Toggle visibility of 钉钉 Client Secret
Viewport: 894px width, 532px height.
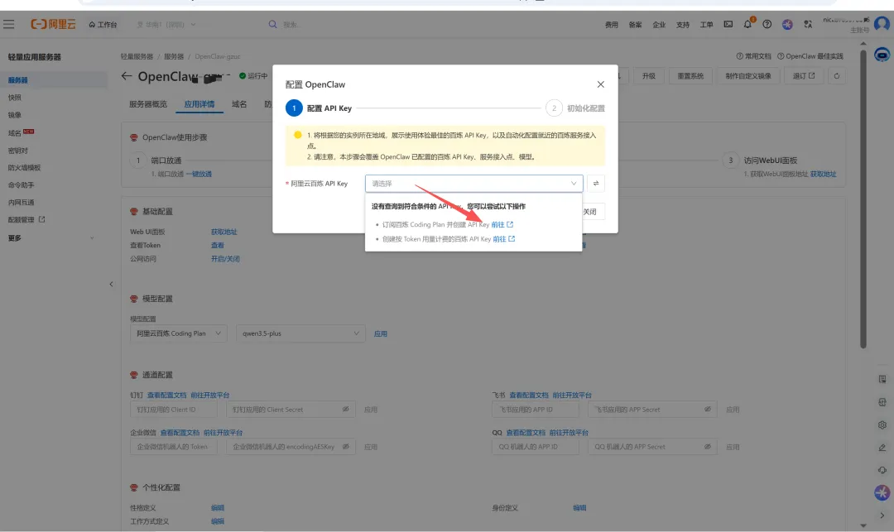(x=345, y=410)
